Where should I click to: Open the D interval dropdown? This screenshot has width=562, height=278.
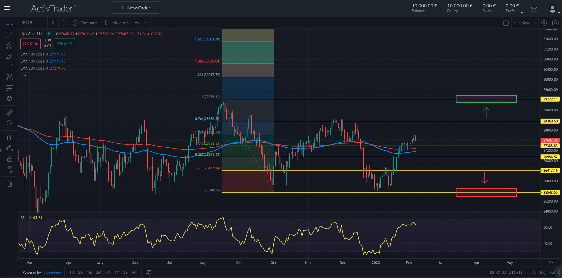pyautogui.click(x=53, y=23)
